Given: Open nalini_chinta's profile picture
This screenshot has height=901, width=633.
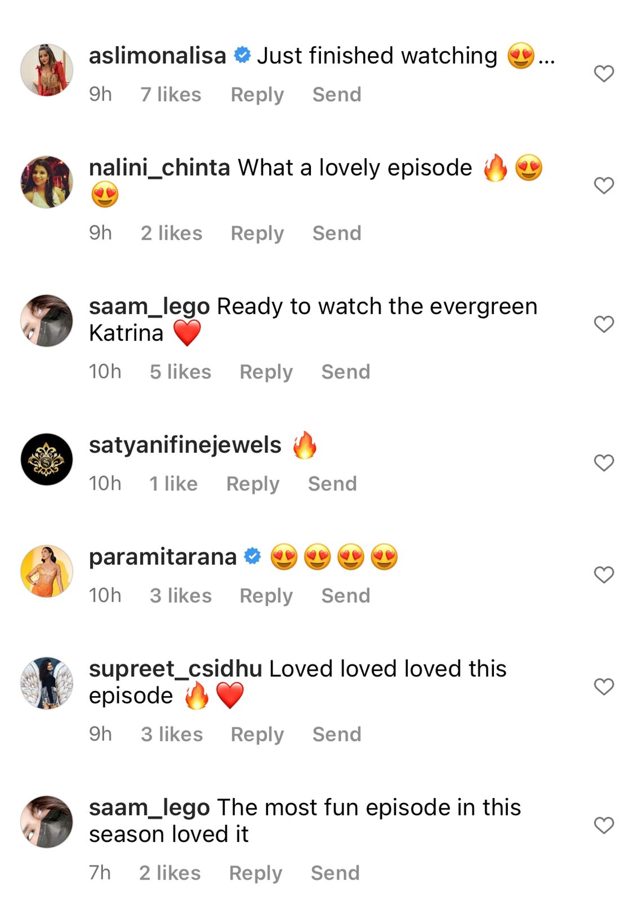Looking at the screenshot, I should [47, 182].
